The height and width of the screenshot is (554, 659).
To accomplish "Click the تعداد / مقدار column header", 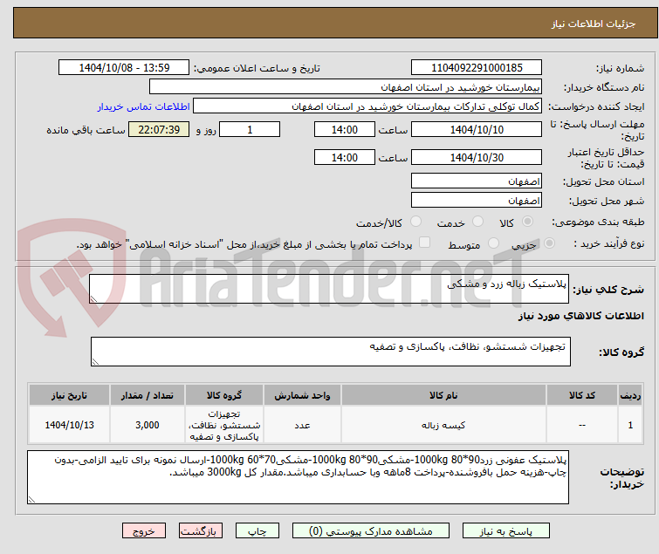I will [148, 395].
